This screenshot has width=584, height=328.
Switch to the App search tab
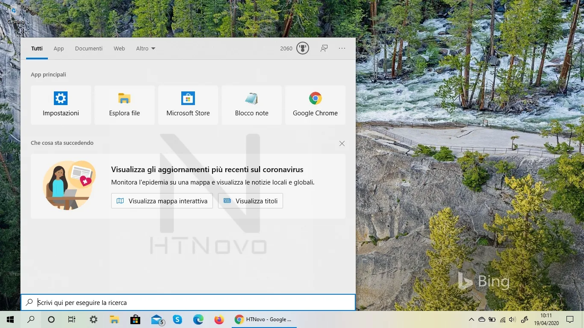(59, 48)
